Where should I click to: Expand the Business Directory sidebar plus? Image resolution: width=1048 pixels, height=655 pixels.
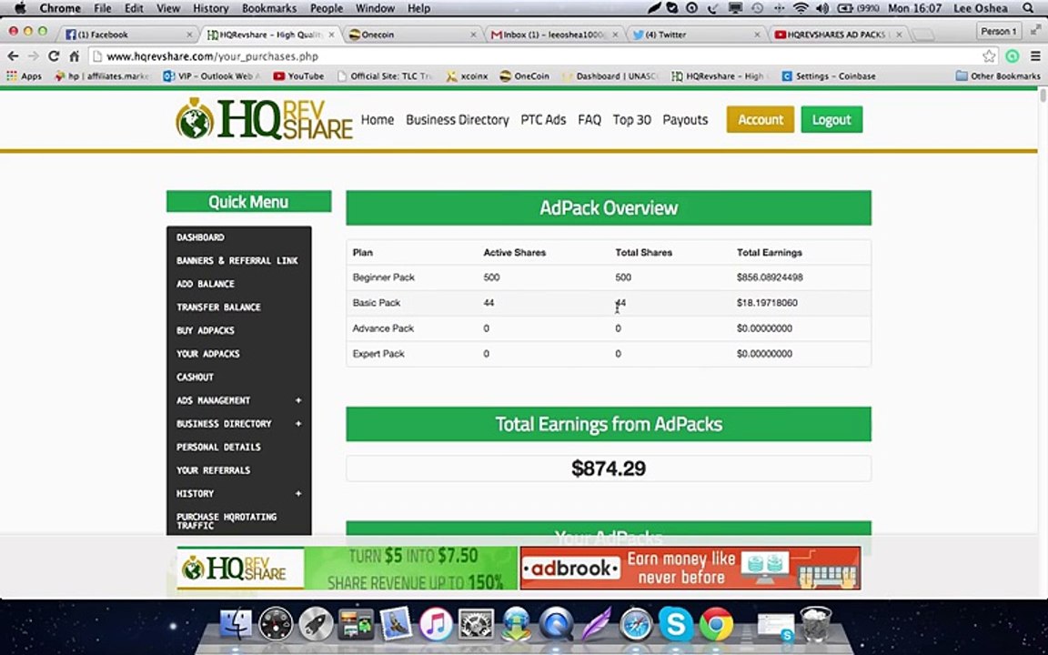[x=298, y=424]
